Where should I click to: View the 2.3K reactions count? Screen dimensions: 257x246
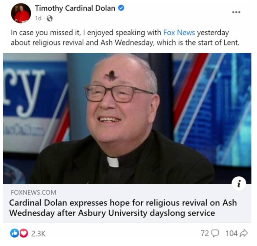pos(38,234)
